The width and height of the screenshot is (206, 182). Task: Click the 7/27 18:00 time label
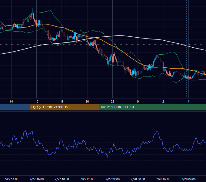62,179
